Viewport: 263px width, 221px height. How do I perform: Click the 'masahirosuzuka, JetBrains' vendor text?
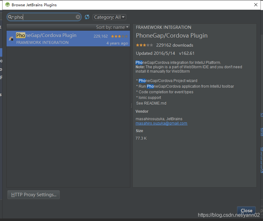coord(159,119)
